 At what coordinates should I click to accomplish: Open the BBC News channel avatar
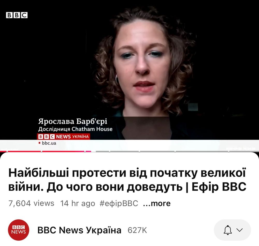click(x=18, y=230)
